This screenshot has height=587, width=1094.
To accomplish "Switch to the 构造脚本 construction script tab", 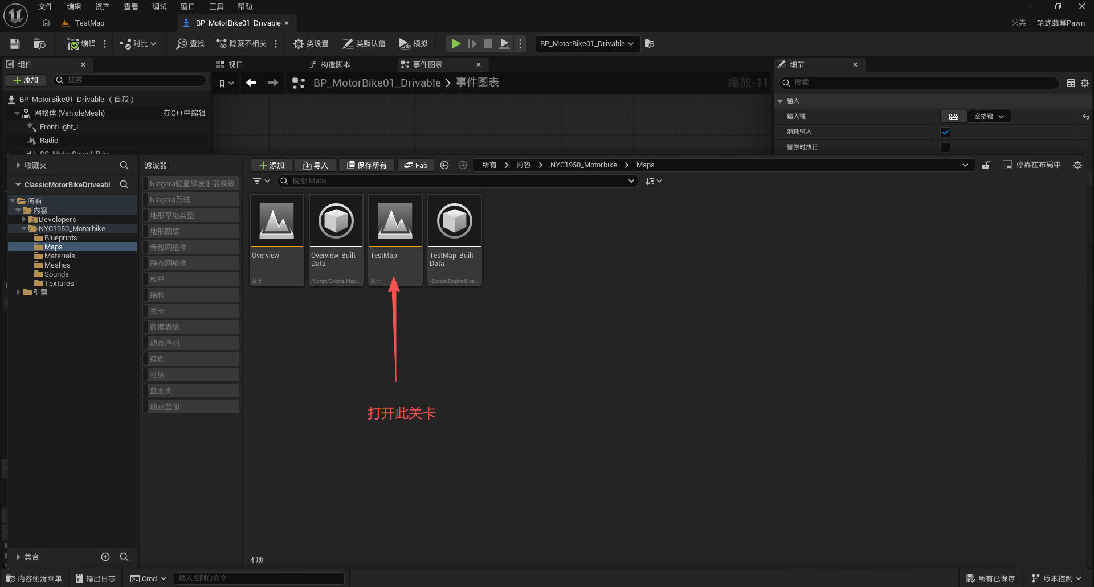I will [330, 65].
